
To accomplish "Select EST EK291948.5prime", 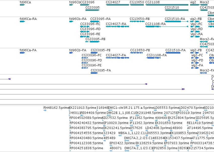I will [137, 115].
